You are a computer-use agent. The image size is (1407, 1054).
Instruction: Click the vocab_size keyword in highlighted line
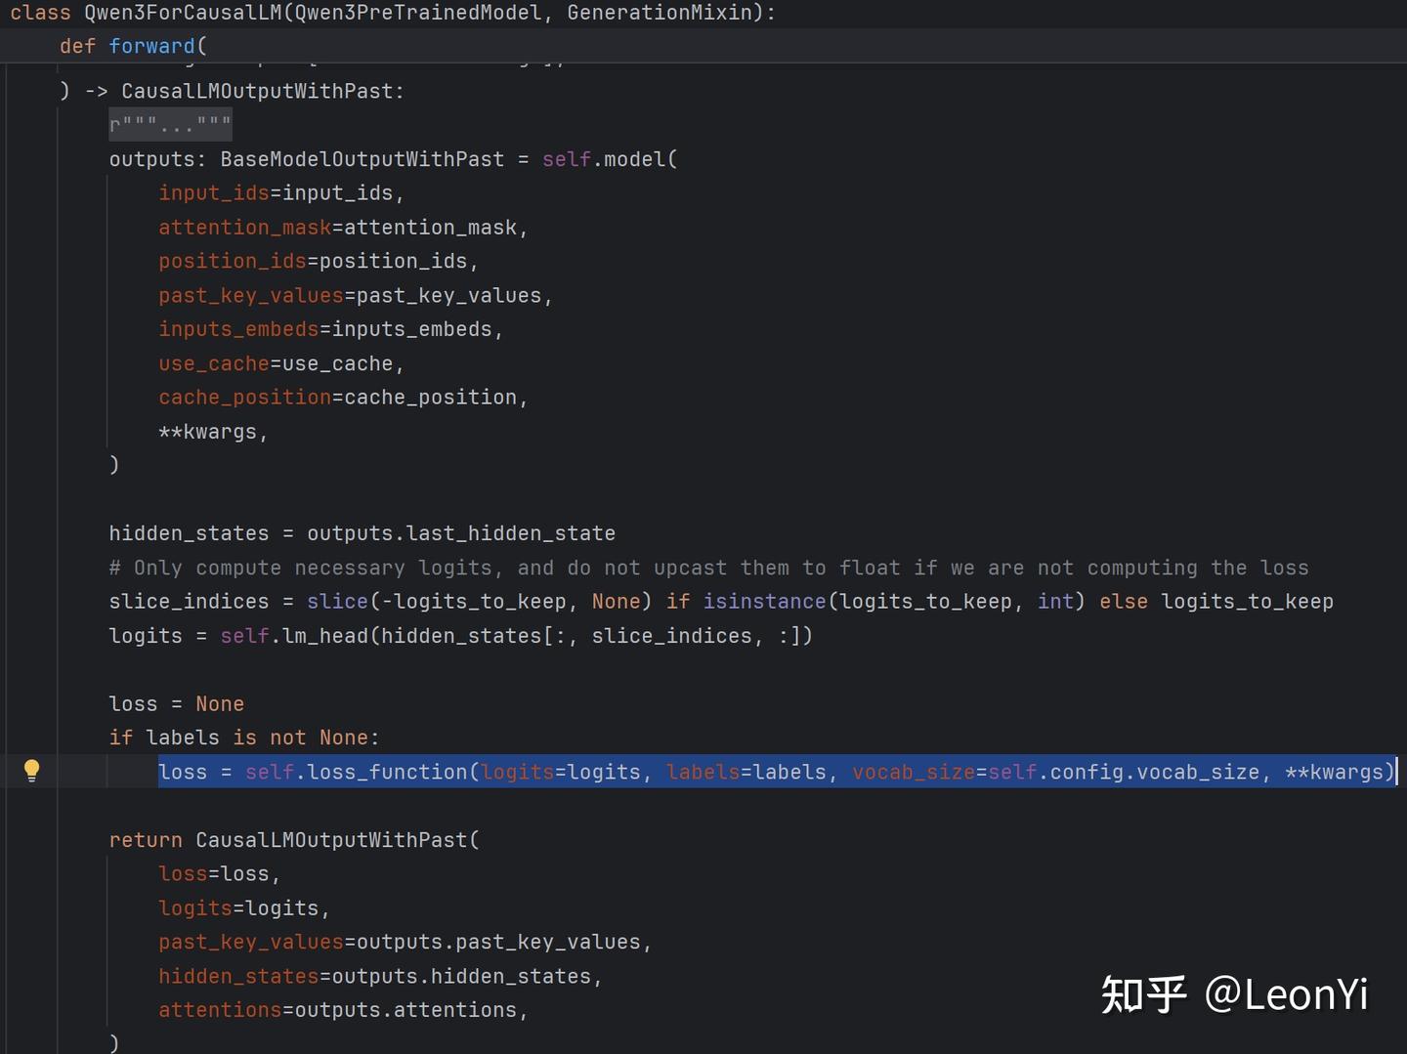click(914, 772)
